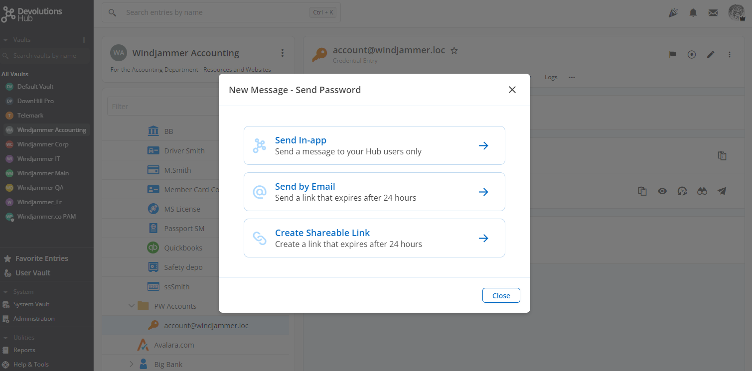This screenshot has width=752, height=371.
Task: Open the notifications bell
Action: point(693,13)
